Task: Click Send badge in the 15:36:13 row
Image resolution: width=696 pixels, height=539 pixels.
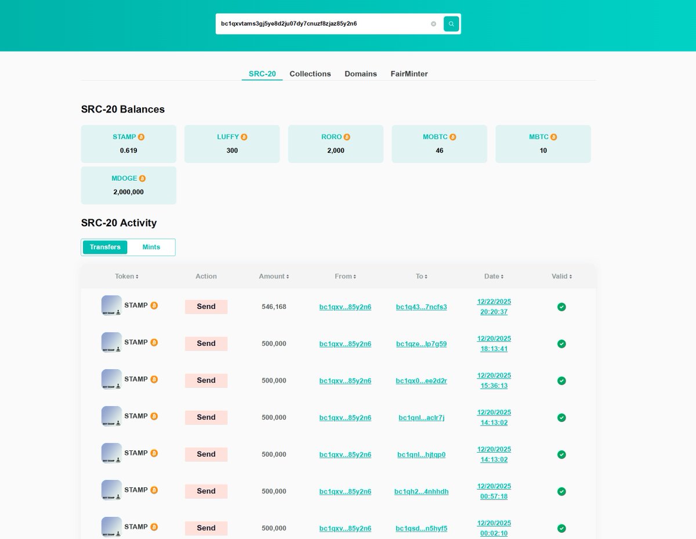Action: pos(206,380)
